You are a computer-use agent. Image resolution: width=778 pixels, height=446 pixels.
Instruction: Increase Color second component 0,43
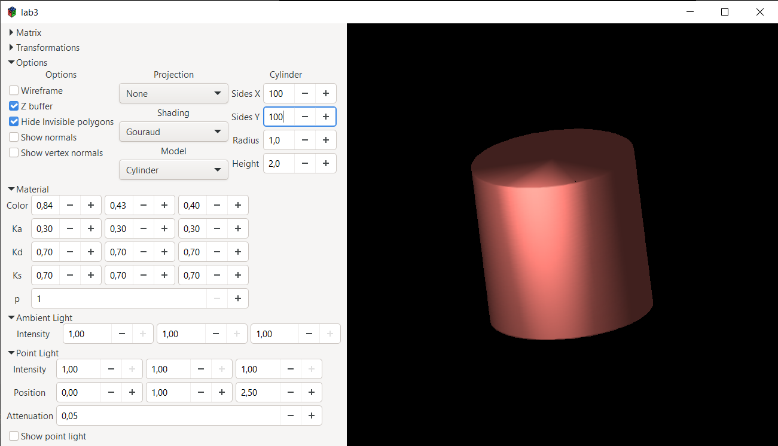(164, 205)
